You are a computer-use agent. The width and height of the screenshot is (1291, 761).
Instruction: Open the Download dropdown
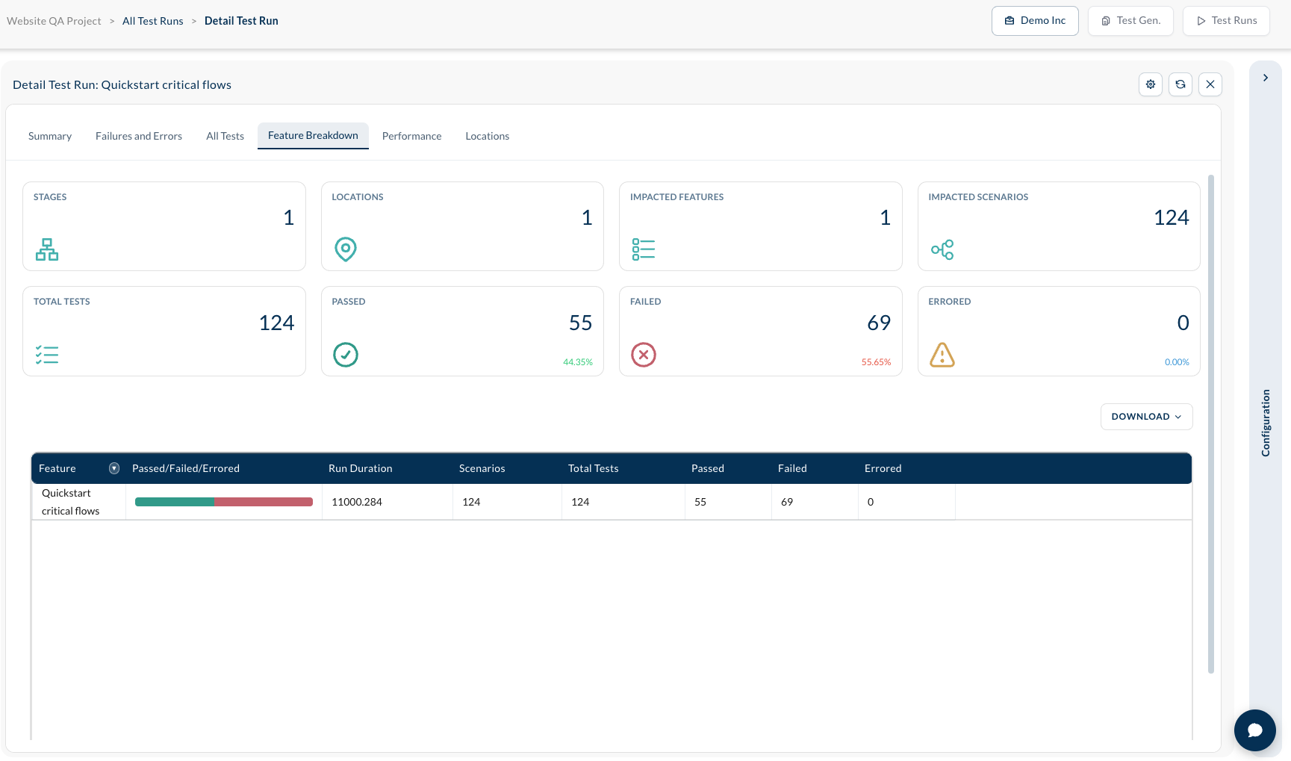click(x=1147, y=417)
